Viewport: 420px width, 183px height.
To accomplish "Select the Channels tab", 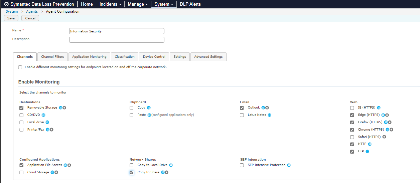I will [x=25, y=57].
